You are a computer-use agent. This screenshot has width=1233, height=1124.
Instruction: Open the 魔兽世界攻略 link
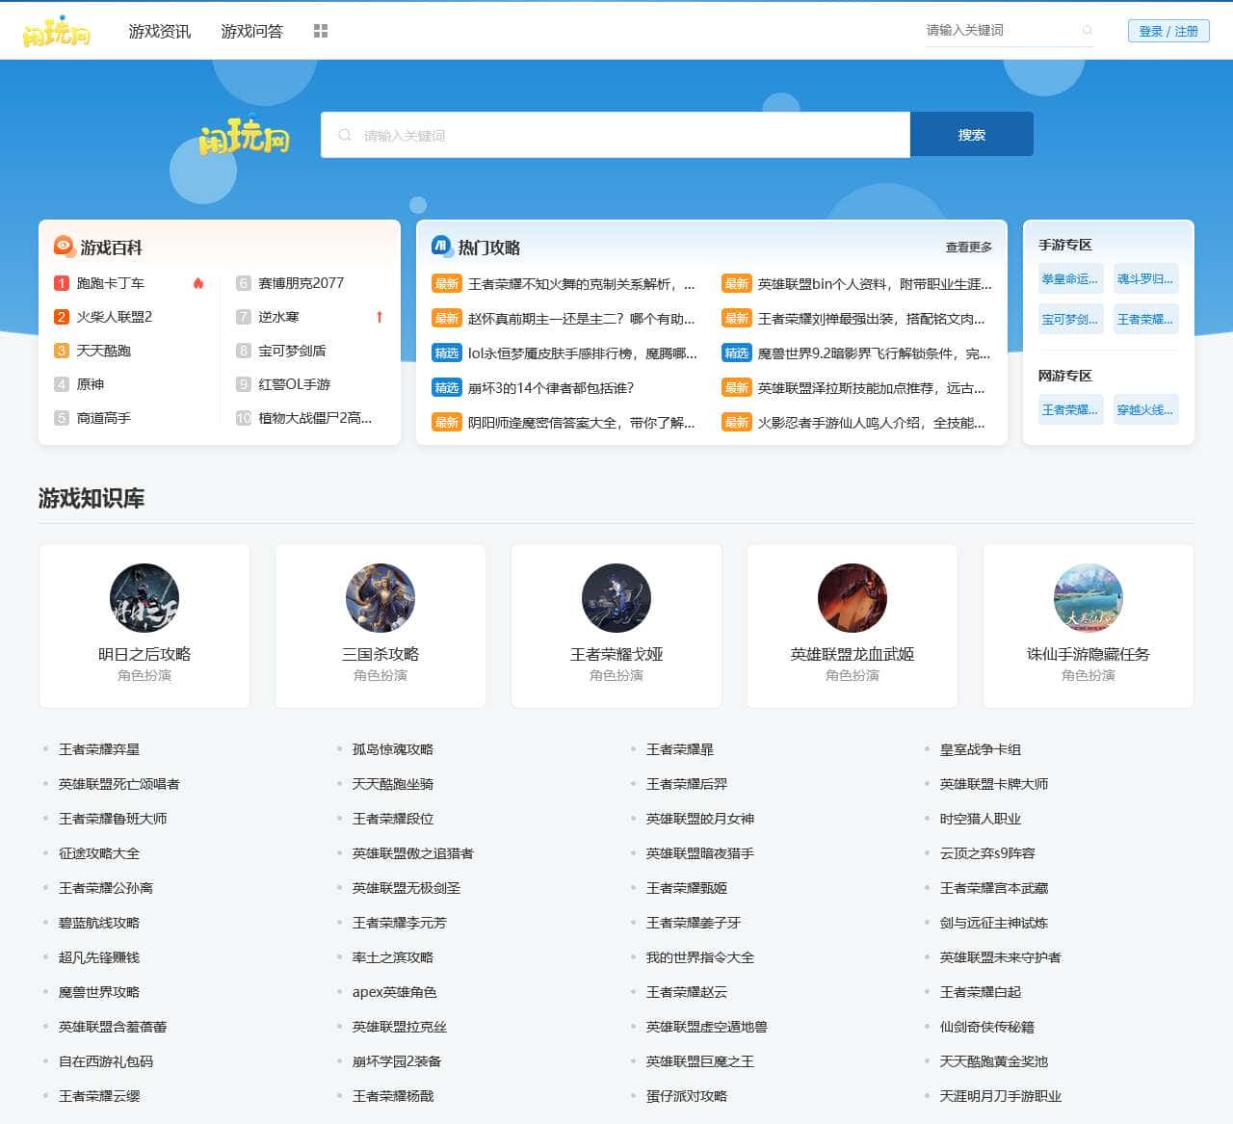click(99, 992)
